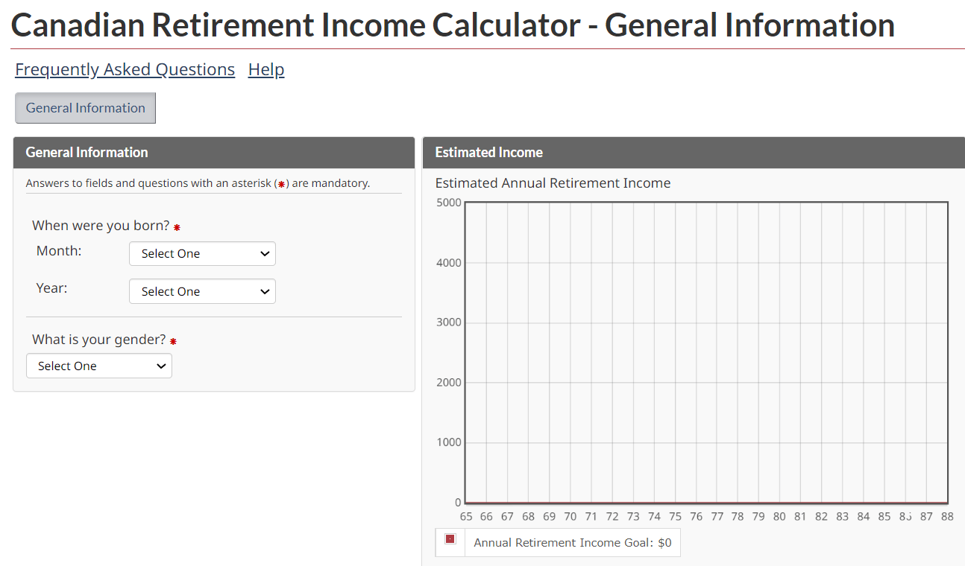Click the dark General Information panel header

87,153
